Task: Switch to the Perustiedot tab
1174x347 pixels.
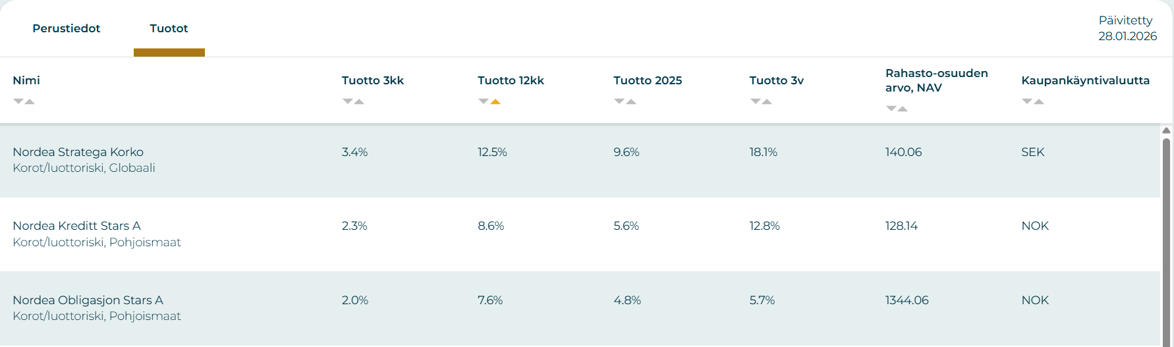Action: [x=67, y=28]
